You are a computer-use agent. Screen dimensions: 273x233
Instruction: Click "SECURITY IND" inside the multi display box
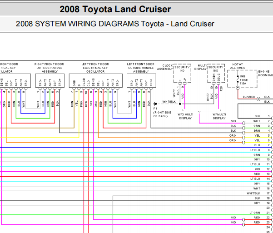pos(216,69)
